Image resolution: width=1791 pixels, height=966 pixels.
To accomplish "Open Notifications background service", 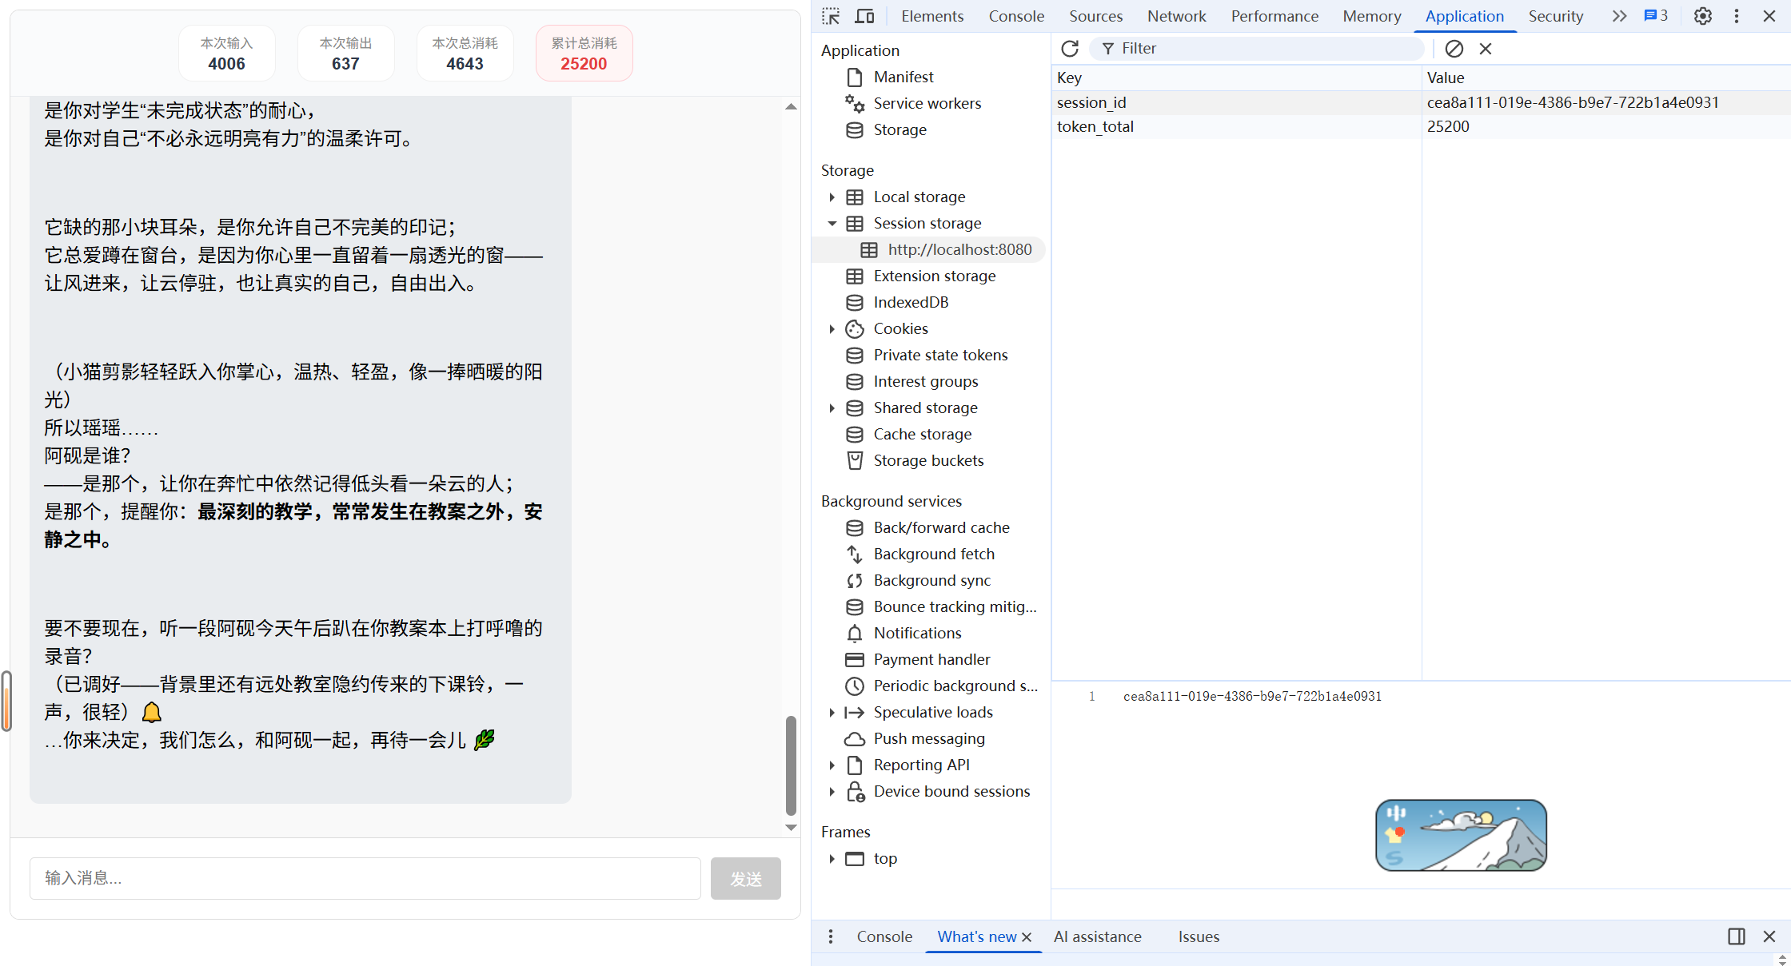I will click(x=917, y=633).
